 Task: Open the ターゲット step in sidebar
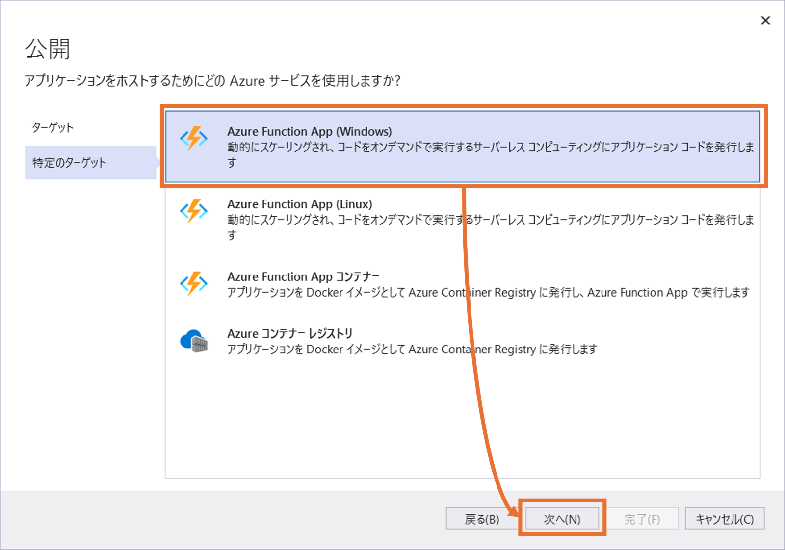pos(52,127)
